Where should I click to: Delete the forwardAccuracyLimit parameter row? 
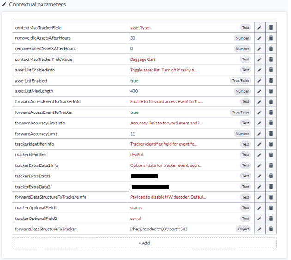[271, 134]
